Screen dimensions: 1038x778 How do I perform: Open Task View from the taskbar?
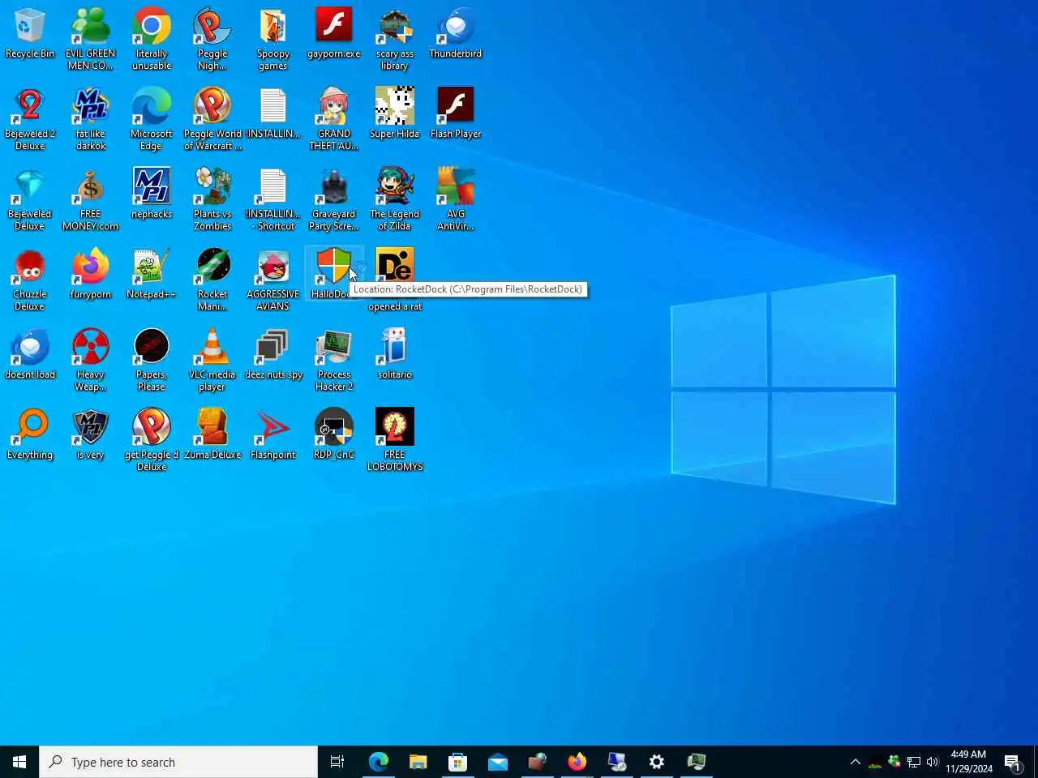[337, 762]
